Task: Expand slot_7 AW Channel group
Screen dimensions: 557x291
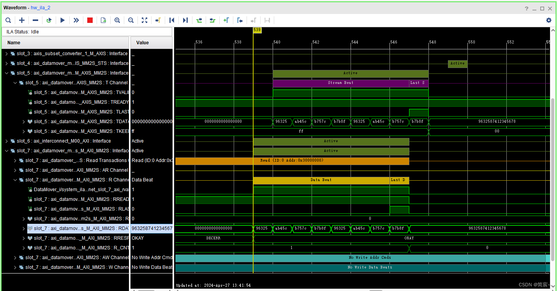Action: tap(15, 258)
